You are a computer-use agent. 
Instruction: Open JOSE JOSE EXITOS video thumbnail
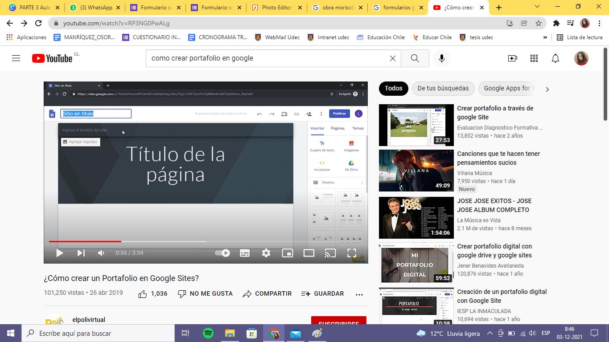416,218
